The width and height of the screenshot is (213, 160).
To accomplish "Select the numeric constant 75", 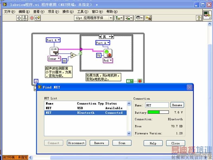I will tap(99, 56).
